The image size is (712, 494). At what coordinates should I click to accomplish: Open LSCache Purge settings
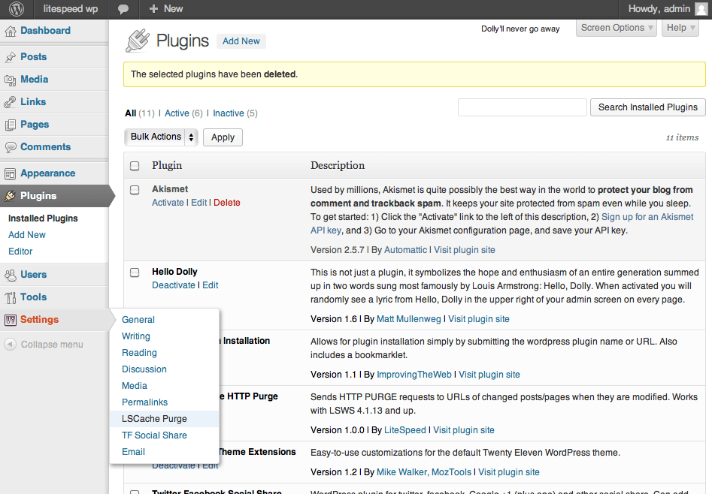point(154,419)
